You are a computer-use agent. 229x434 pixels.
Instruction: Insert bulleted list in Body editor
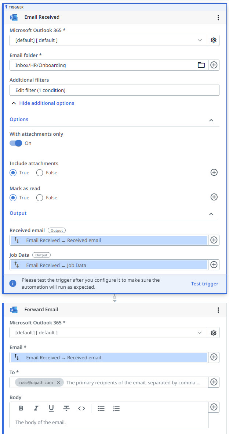click(101, 408)
